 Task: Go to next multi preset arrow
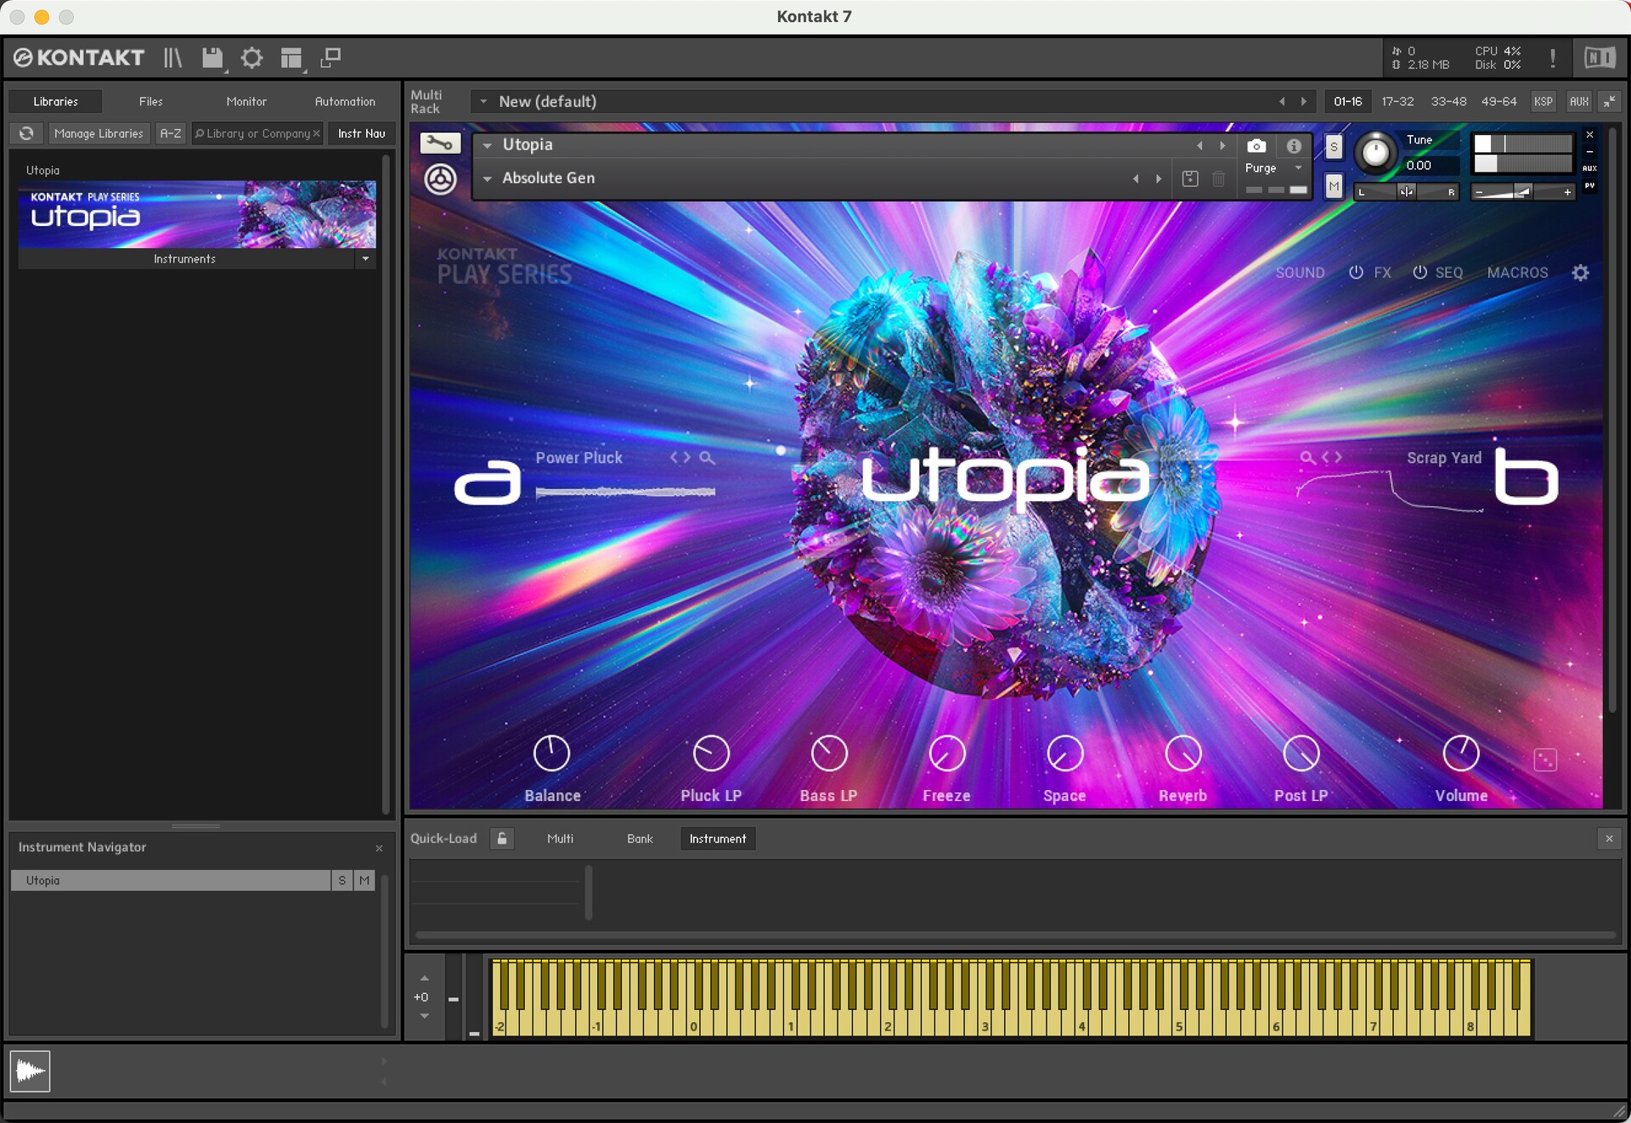click(x=1304, y=101)
